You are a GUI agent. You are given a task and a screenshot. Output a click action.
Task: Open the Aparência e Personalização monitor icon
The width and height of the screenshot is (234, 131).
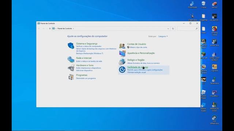click(x=122, y=53)
